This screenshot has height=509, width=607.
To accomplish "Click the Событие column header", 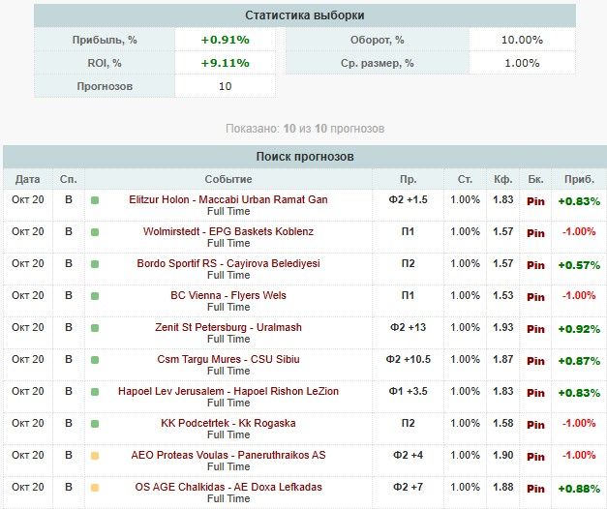I will [x=228, y=179].
